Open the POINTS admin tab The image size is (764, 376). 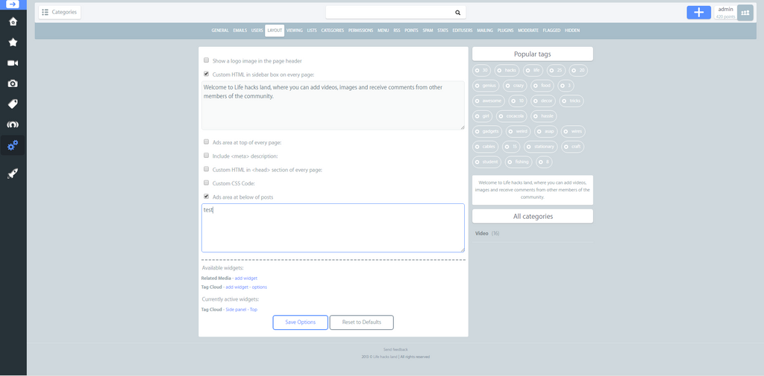click(x=411, y=31)
